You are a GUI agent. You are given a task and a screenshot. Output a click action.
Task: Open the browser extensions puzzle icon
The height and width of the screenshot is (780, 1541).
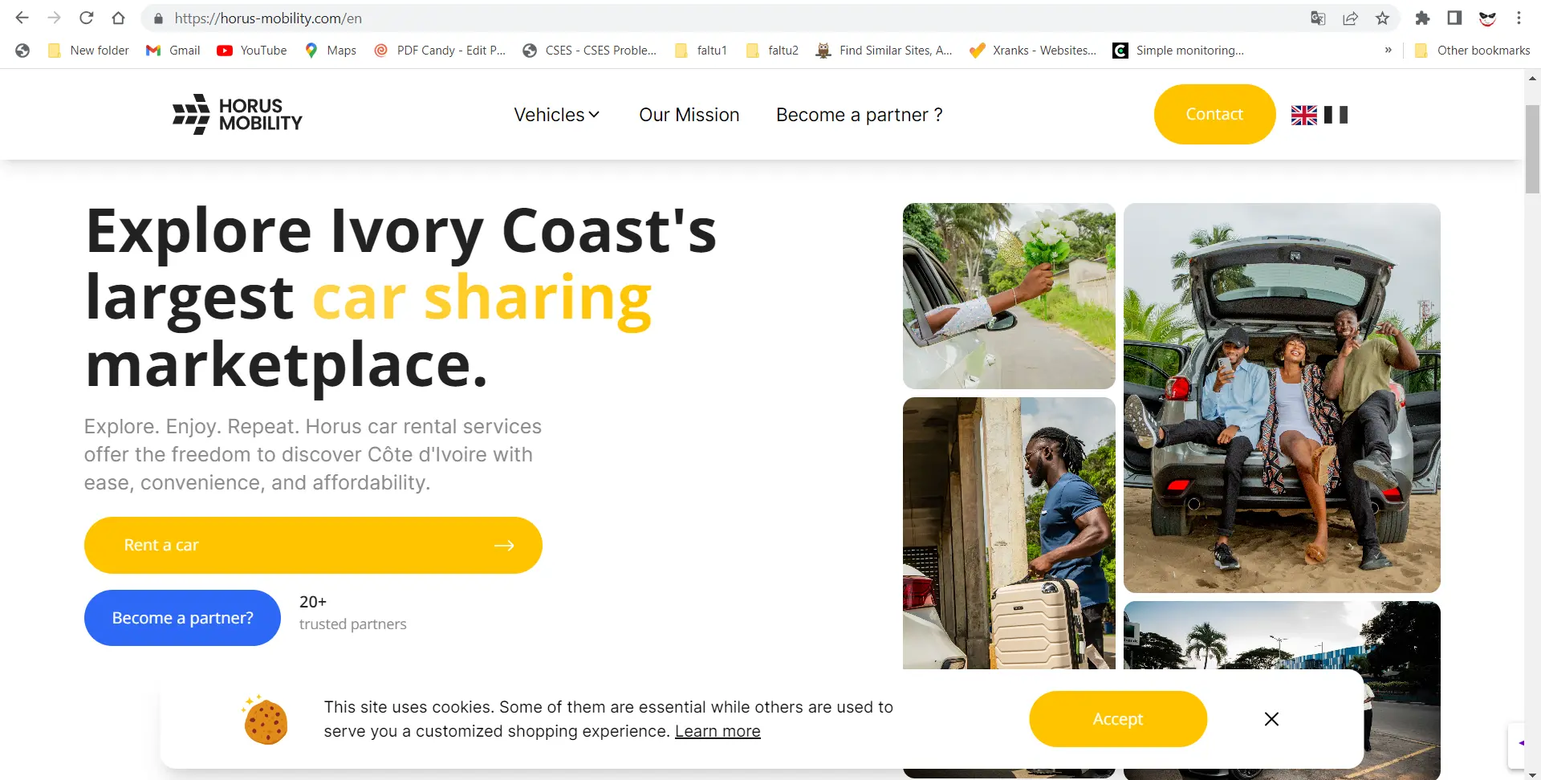[1422, 18]
